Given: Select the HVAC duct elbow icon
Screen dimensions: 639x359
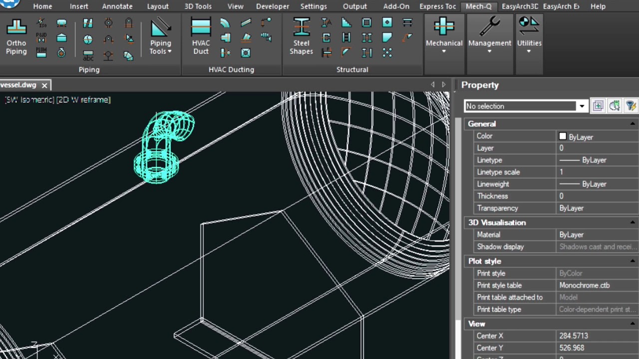Looking at the screenshot, I should 225,23.
